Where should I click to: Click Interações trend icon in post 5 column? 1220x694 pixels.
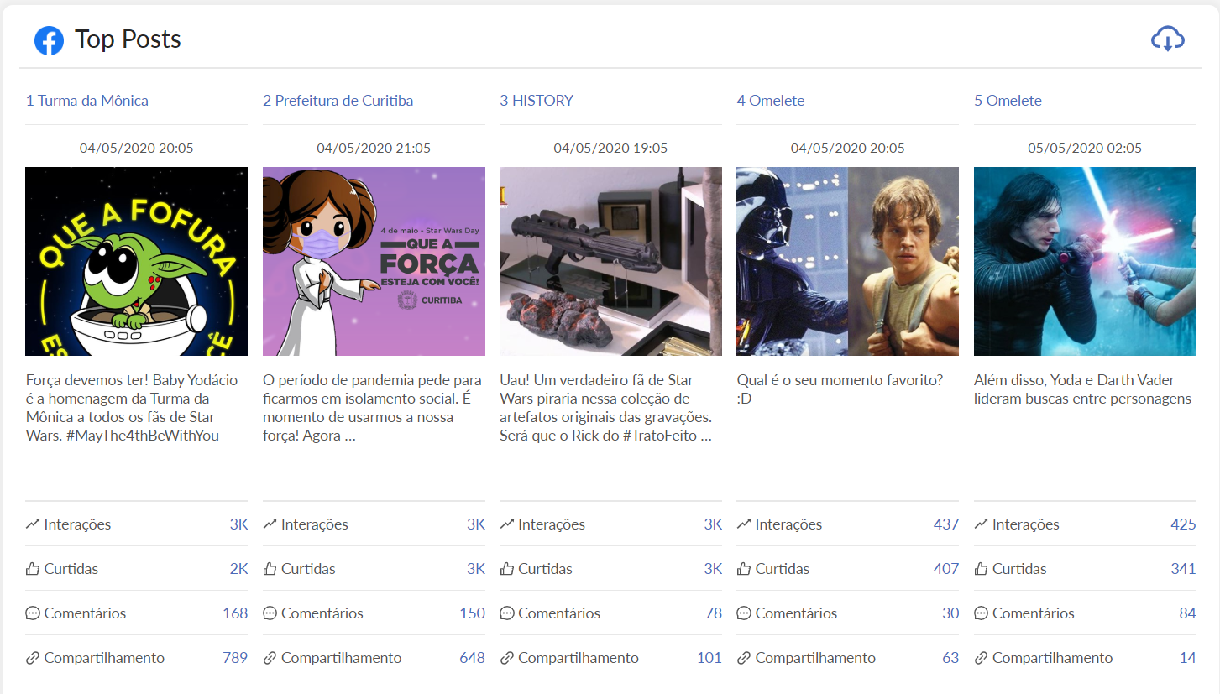pyautogui.click(x=981, y=524)
